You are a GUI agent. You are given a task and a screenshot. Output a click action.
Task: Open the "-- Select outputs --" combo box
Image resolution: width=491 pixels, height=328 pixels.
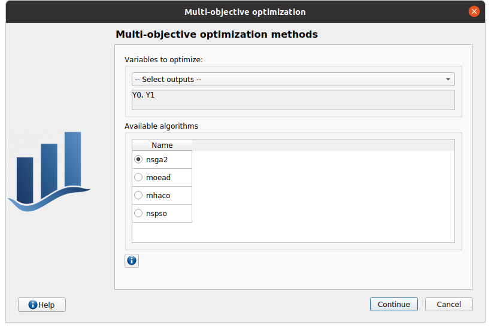coord(287,79)
